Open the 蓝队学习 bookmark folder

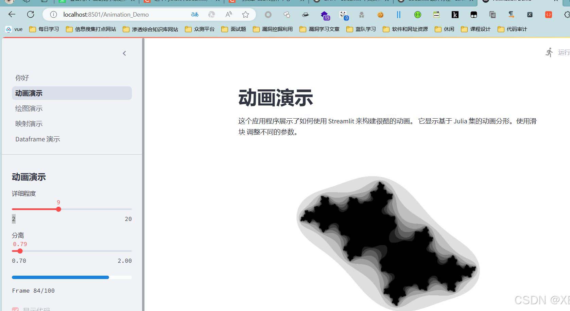(x=361, y=29)
